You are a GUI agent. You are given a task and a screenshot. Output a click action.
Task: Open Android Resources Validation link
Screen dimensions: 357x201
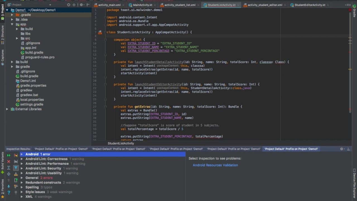[215, 165]
